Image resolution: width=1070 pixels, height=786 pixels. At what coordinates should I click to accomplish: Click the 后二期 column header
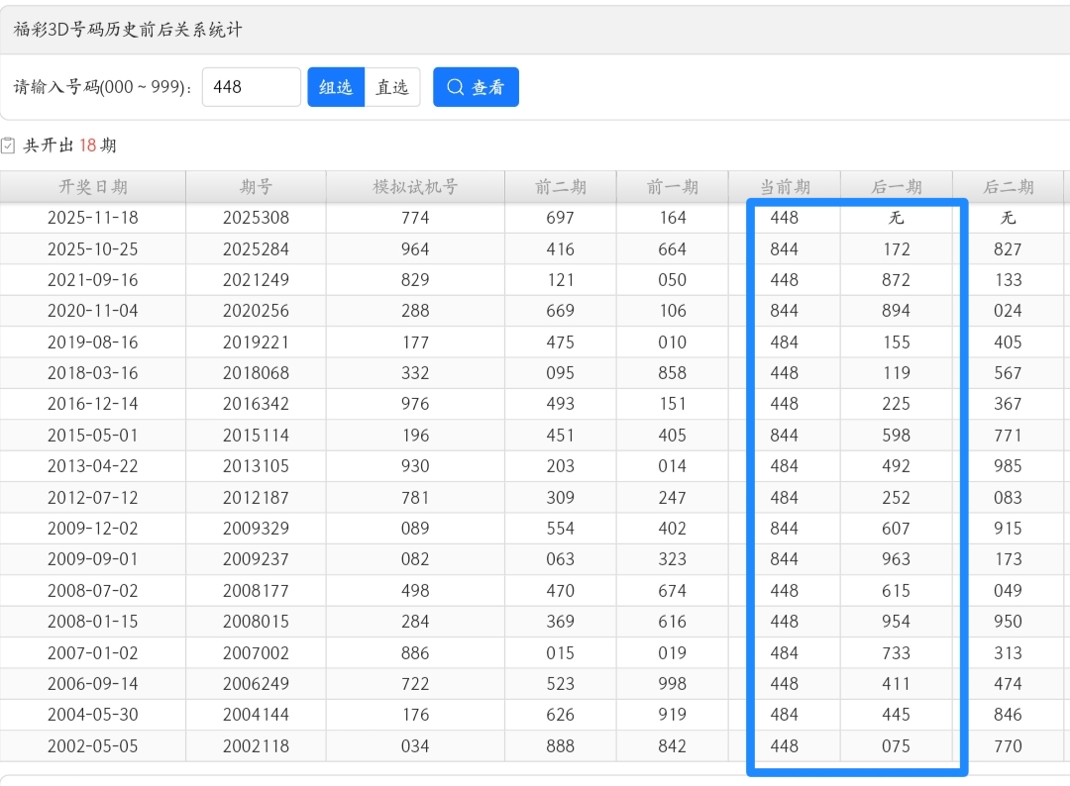[1008, 187]
